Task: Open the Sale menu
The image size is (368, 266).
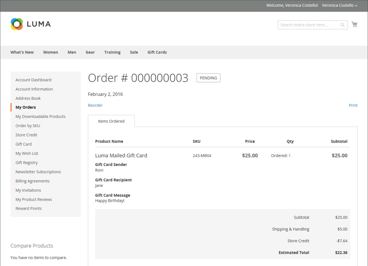Action: click(134, 52)
